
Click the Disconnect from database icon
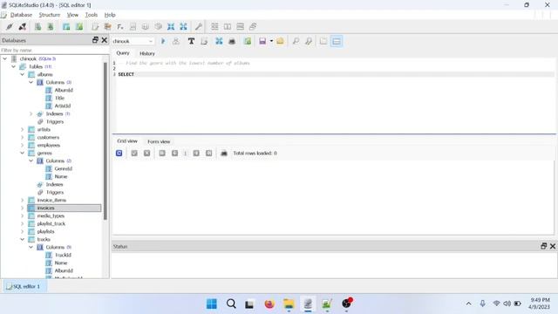(23, 27)
